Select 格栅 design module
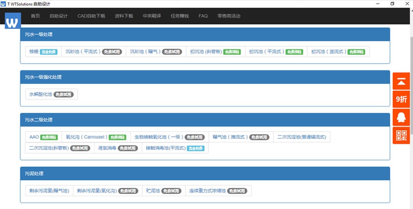Image resolution: width=413 pixels, height=209 pixels. (x=44, y=52)
